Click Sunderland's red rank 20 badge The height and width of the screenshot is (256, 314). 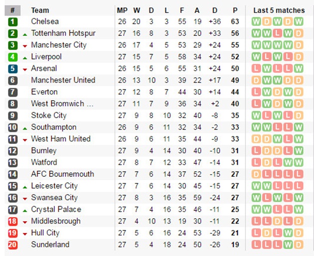[x=12, y=245]
